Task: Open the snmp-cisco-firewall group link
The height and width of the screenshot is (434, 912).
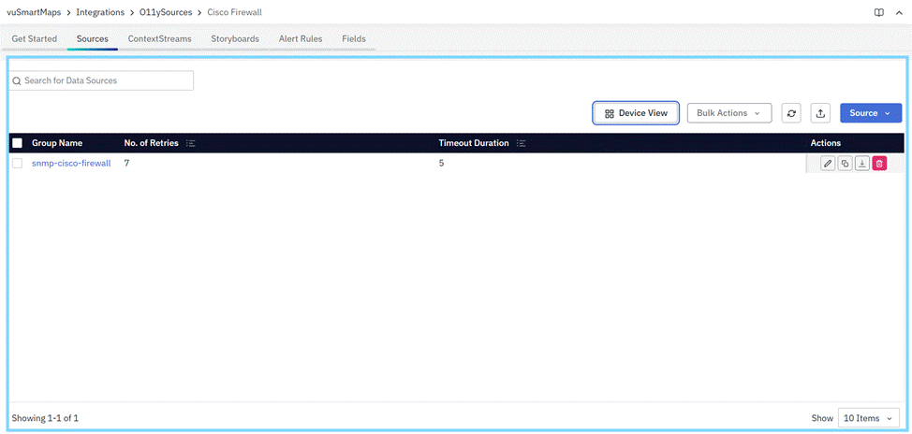Action: pyautogui.click(x=71, y=163)
